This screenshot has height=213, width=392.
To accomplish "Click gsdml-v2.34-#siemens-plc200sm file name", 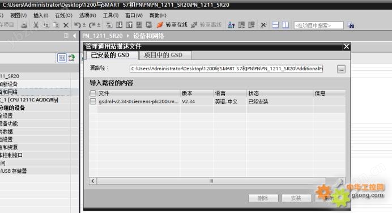I will pyautogui.click(x=138, y=101).
